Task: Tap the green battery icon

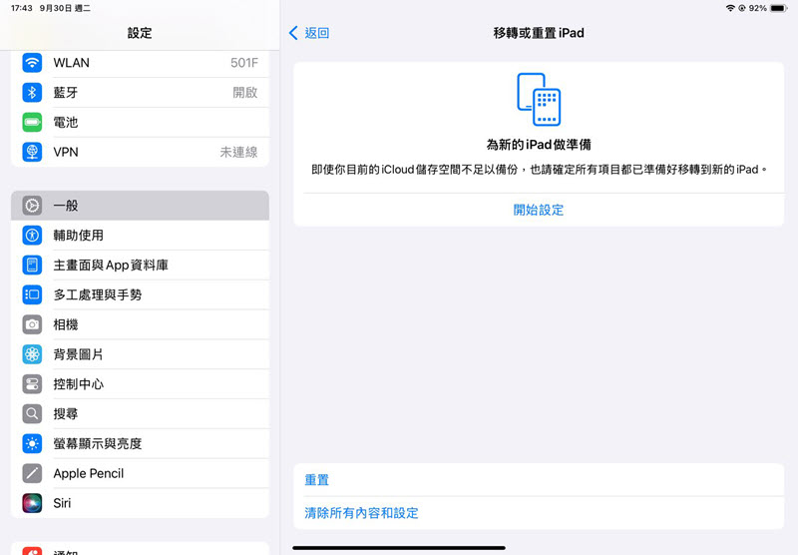Action: 33,123
